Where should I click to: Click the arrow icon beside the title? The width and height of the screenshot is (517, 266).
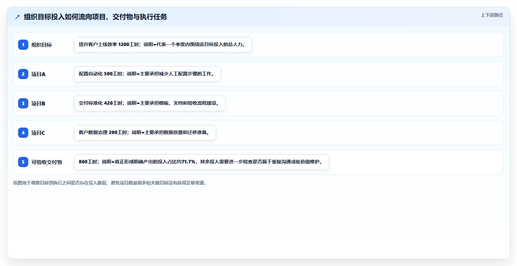(17, 17)
